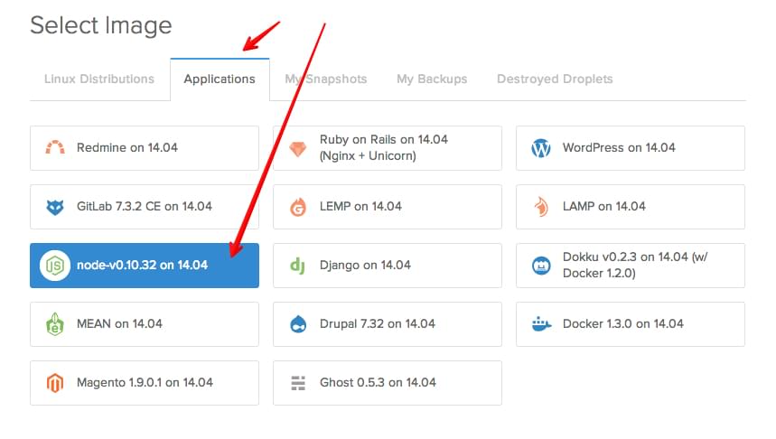Click the Ghost lines icon

point(298,383)
